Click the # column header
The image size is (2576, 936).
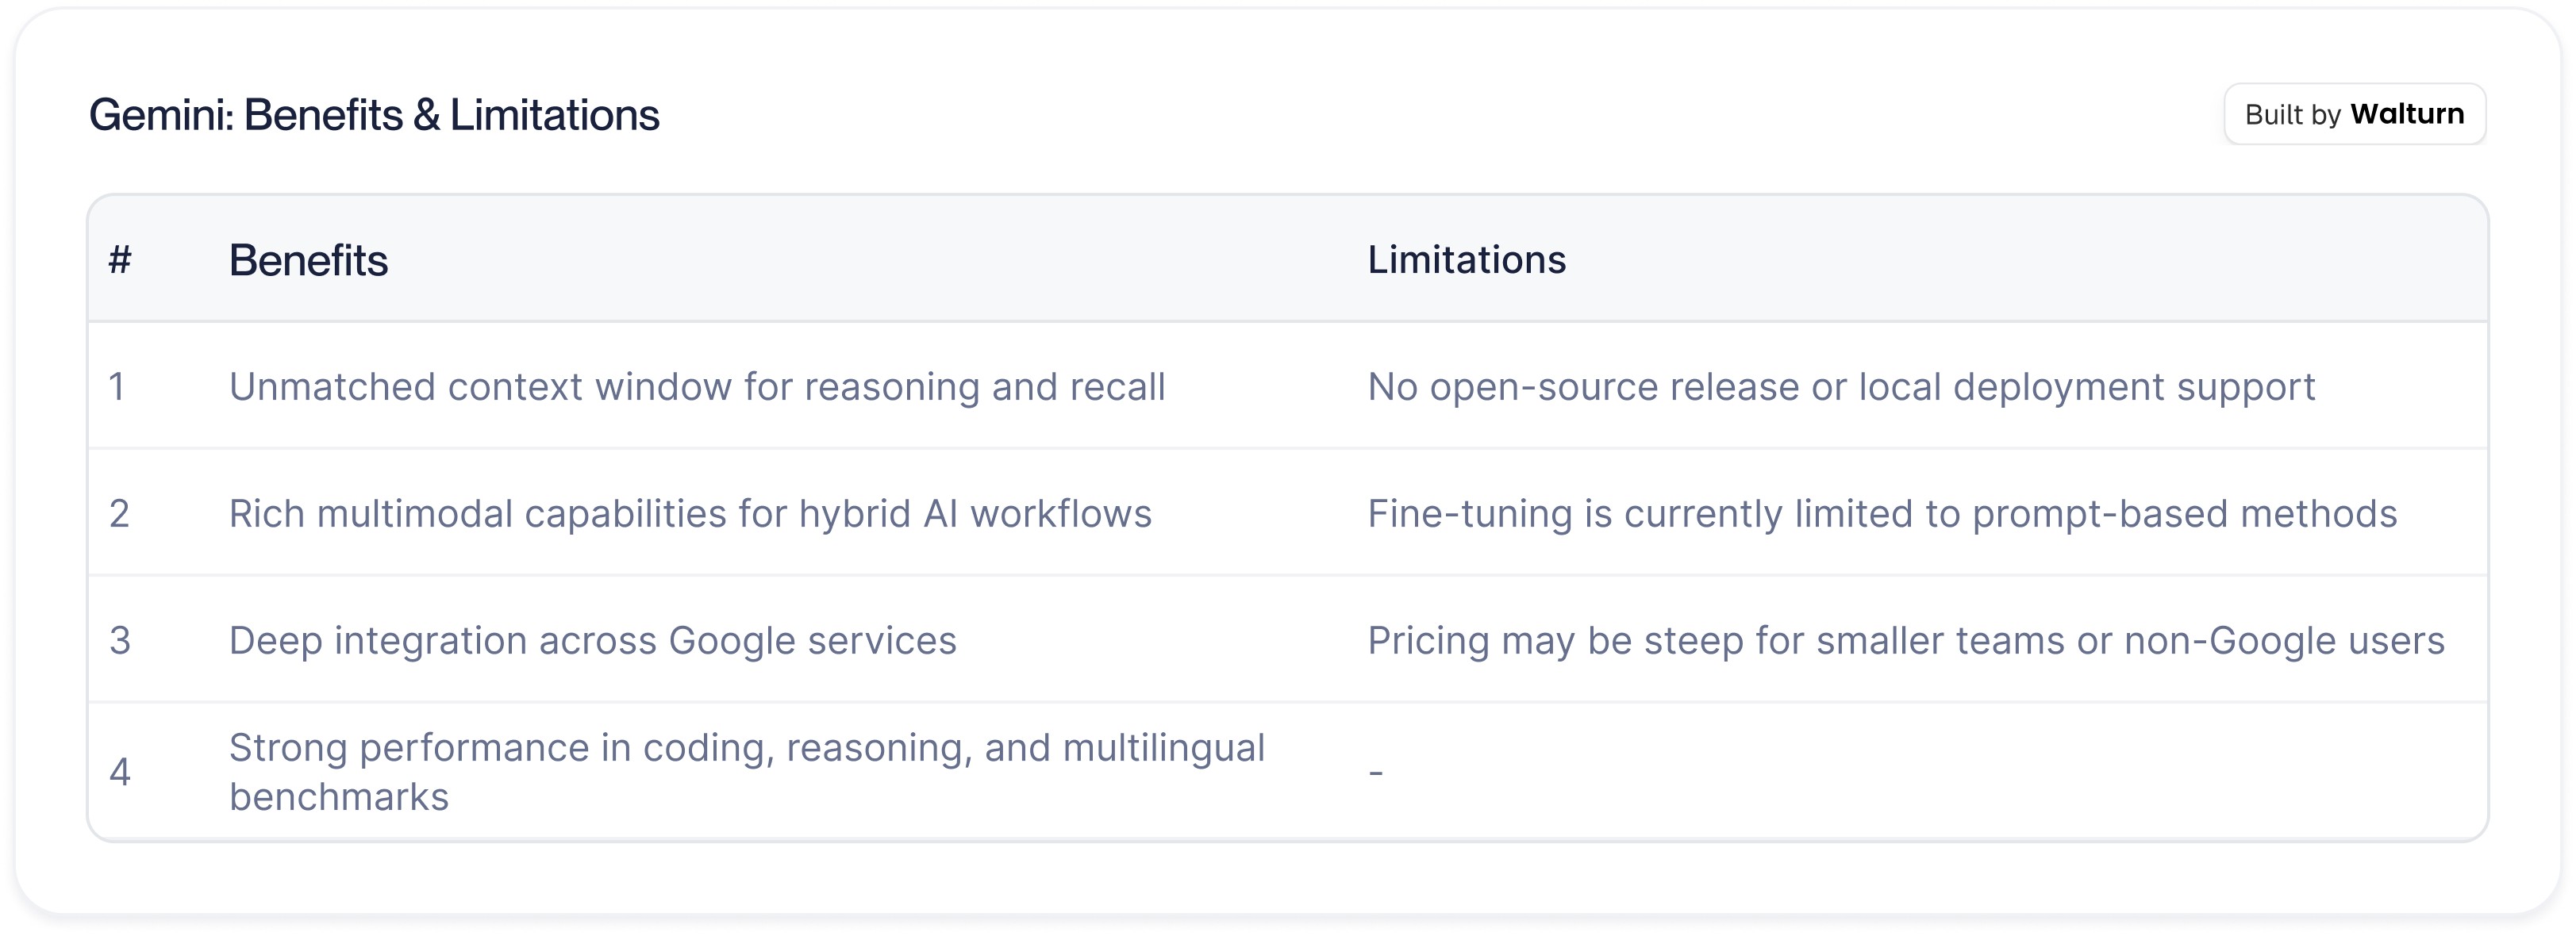coord(120,260)
